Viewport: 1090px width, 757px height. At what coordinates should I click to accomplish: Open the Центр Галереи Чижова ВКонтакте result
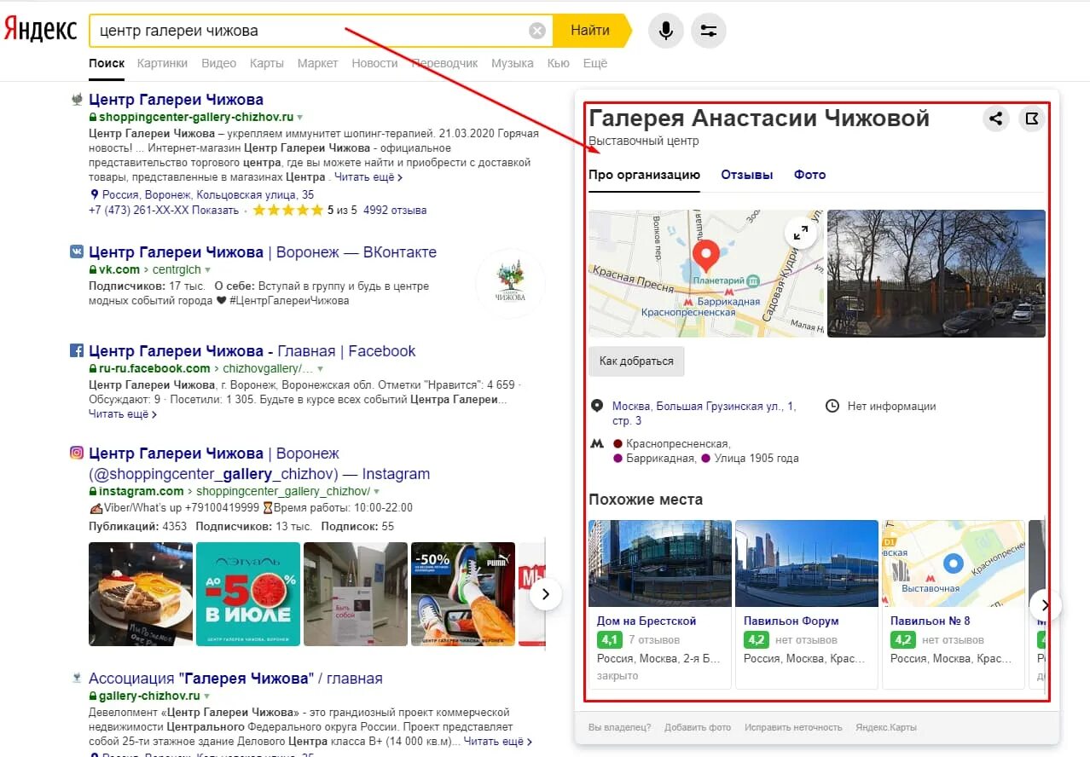[x=263, y=252]
